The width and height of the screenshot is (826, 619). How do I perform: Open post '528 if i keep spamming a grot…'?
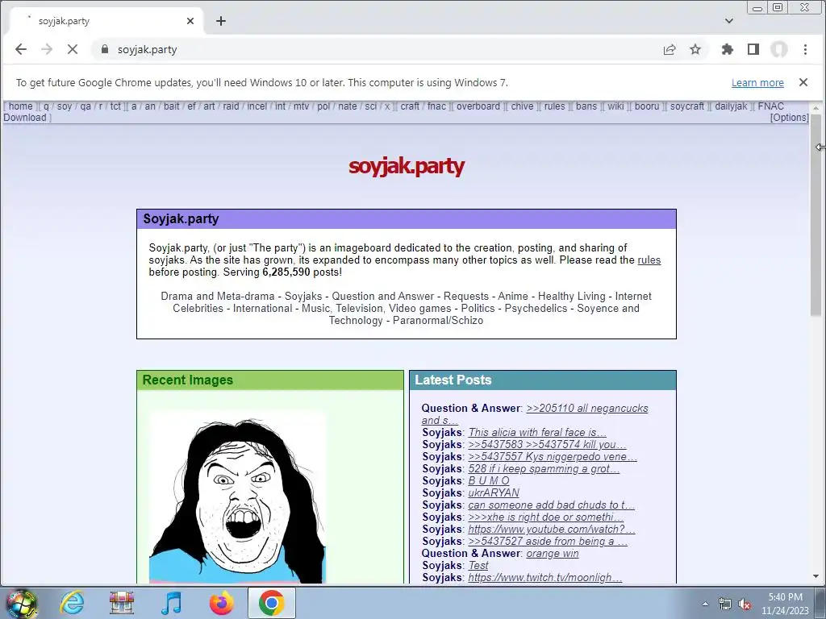[544, 468]
